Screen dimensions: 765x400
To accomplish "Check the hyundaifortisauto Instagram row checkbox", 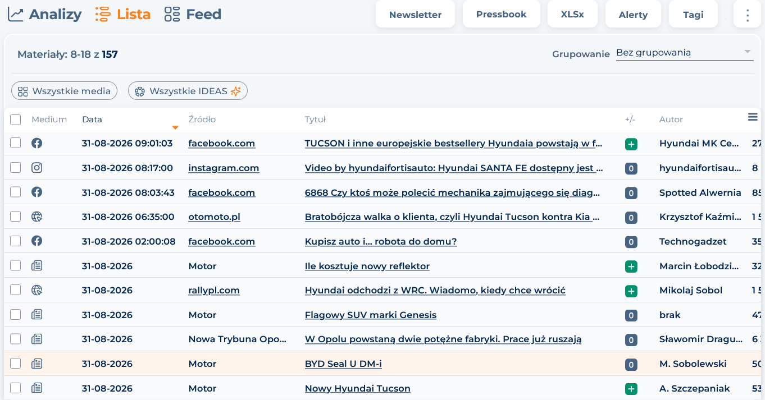I will [16, 167].
